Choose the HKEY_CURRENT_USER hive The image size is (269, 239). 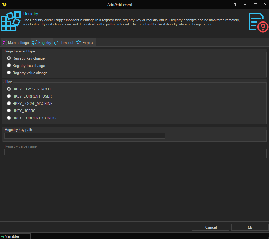tap(9, 96)
